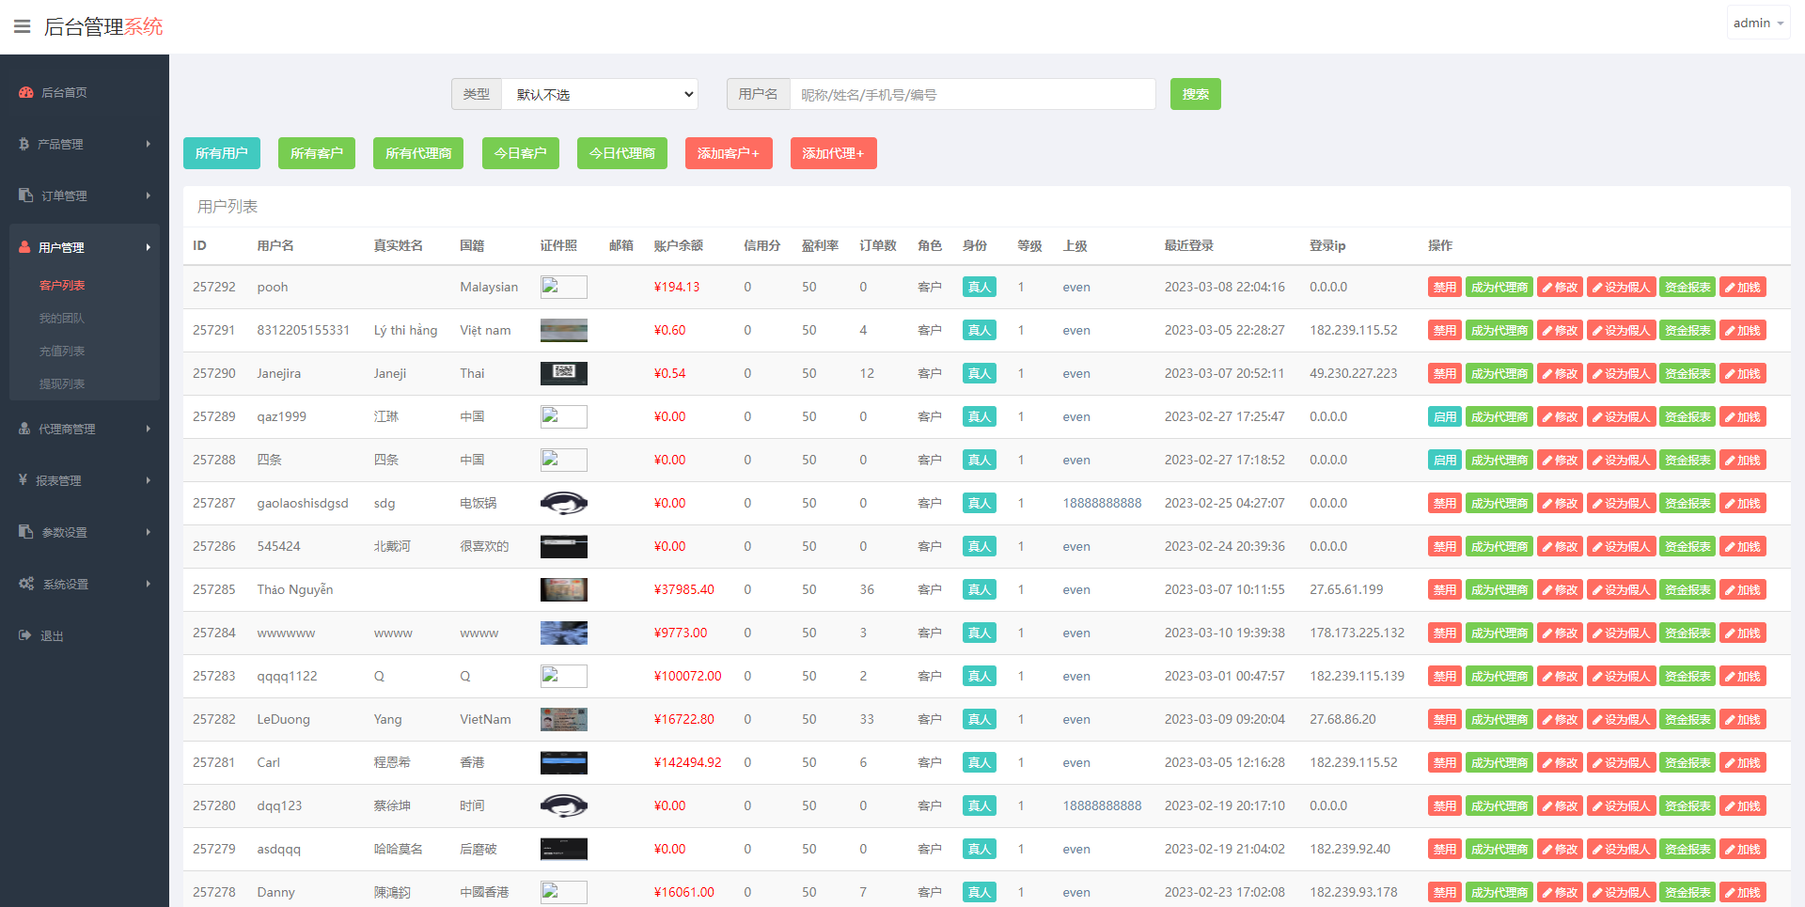Click the yen icon beside 报表管理
This screenshot has height=907, width=1805.
coord(23,480)
